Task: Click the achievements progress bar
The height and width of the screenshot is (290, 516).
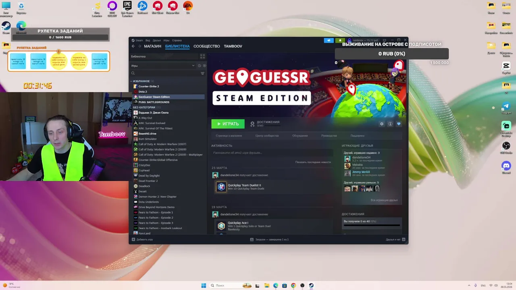Action: point(372,225)
